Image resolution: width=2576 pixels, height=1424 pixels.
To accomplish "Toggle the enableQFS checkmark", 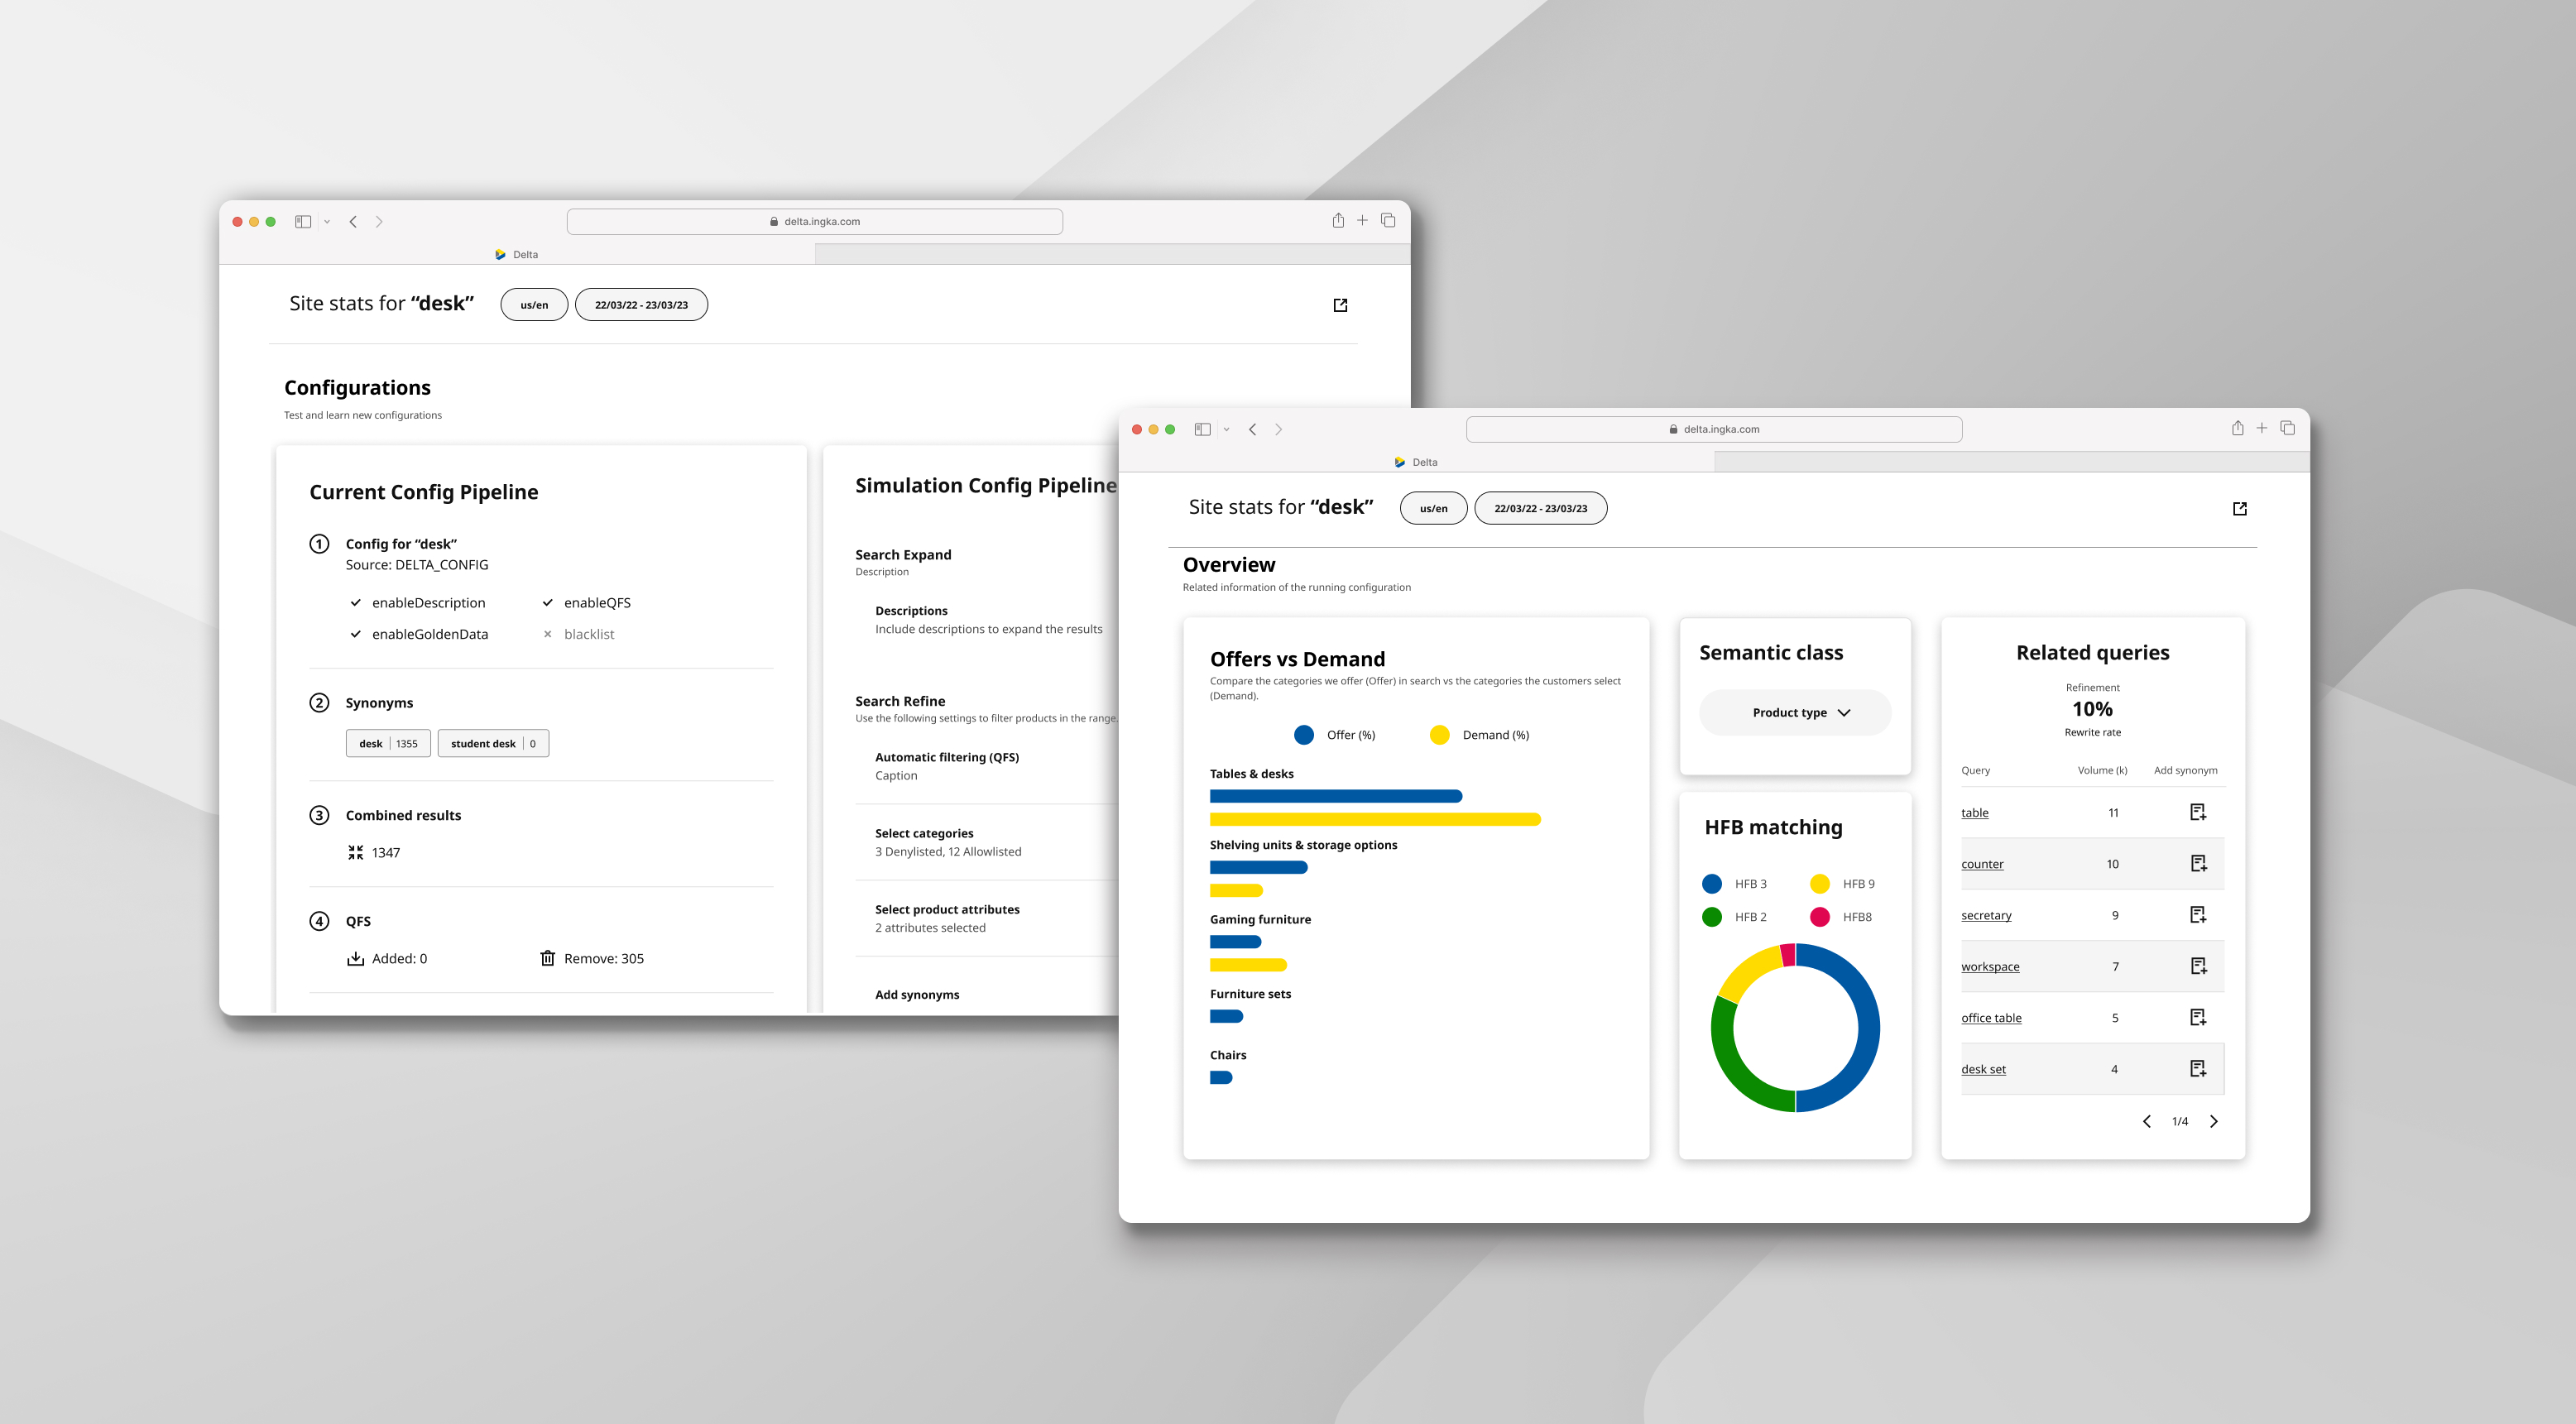I will tap(547, 602).
